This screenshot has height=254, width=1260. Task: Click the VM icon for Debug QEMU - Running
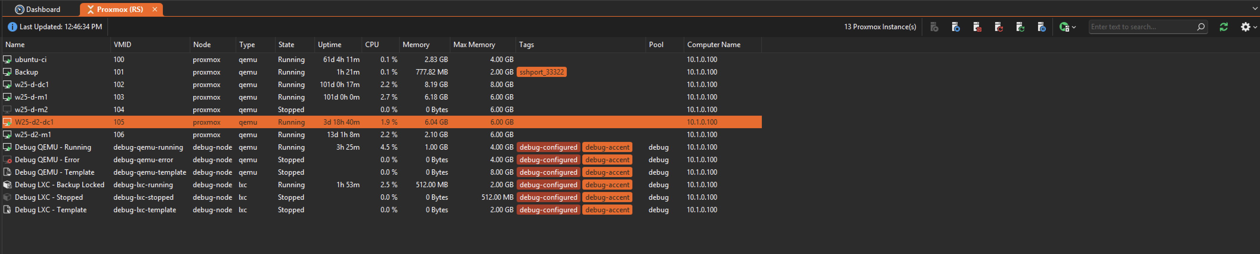(x=7, y=147)
